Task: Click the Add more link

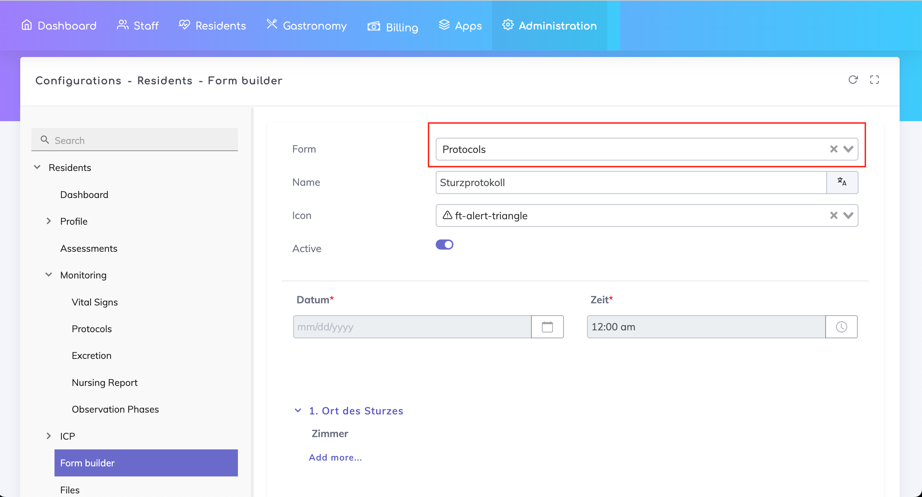Action: click(335, 457)
